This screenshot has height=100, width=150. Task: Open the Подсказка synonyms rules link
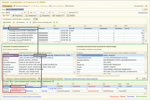click(x=81, y=79)
